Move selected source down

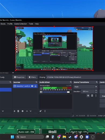31,111
